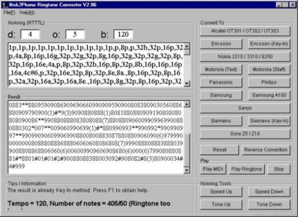This screenshot has height=217, width=298.
Task: Click the 'Tempo = 120, Number of notes' status text
Action: coord(89,204)
